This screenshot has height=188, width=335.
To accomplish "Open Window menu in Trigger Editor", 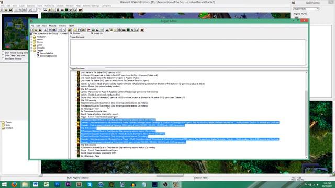I will point(62,26).
